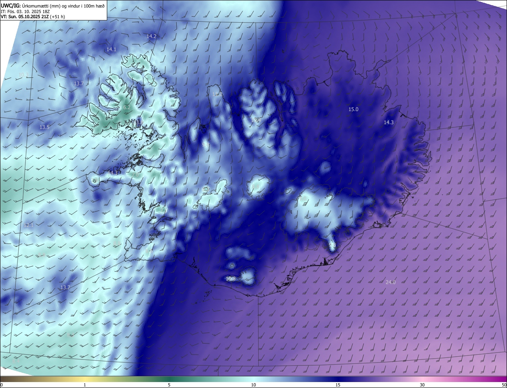Screen dimensions: 507x388
Task: Pick the 6.2 value in the Westfjords
Action: coord(127,108)
